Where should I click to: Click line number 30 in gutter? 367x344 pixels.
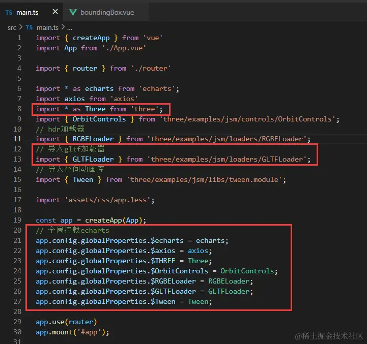click(x=17, y=332)
